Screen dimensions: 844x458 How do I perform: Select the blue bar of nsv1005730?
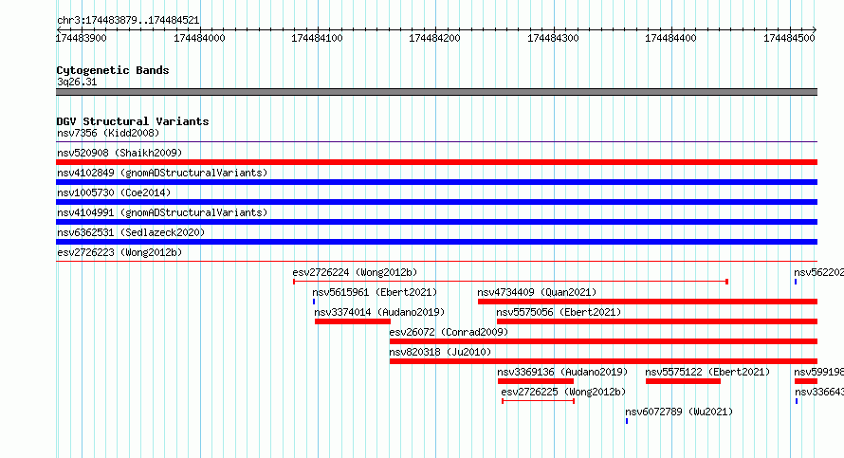(x=436, y=202)
